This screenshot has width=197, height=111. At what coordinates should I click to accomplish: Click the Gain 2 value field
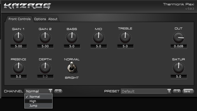point(45,46)
